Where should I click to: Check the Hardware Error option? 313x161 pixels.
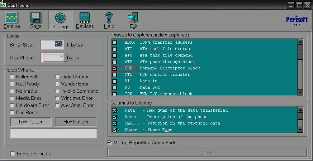tap(12, 106)
